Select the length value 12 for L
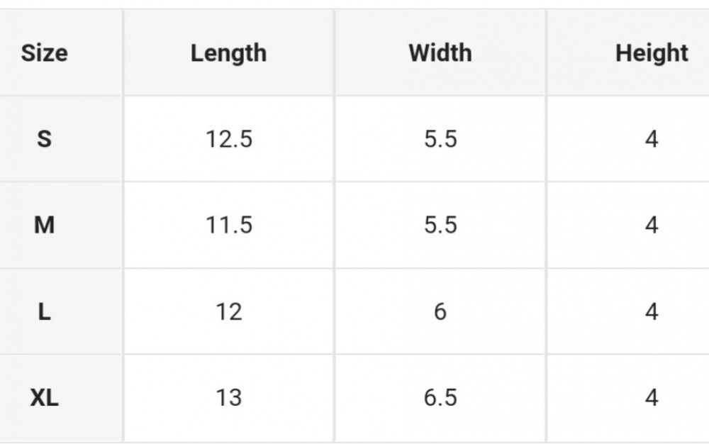The image size is (709, 444). click(x=229, y=311)
